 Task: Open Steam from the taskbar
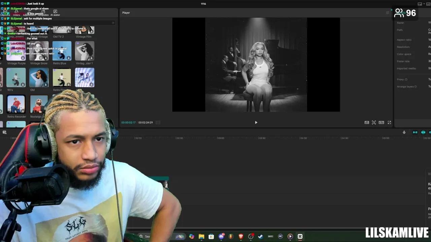point(260,237)
